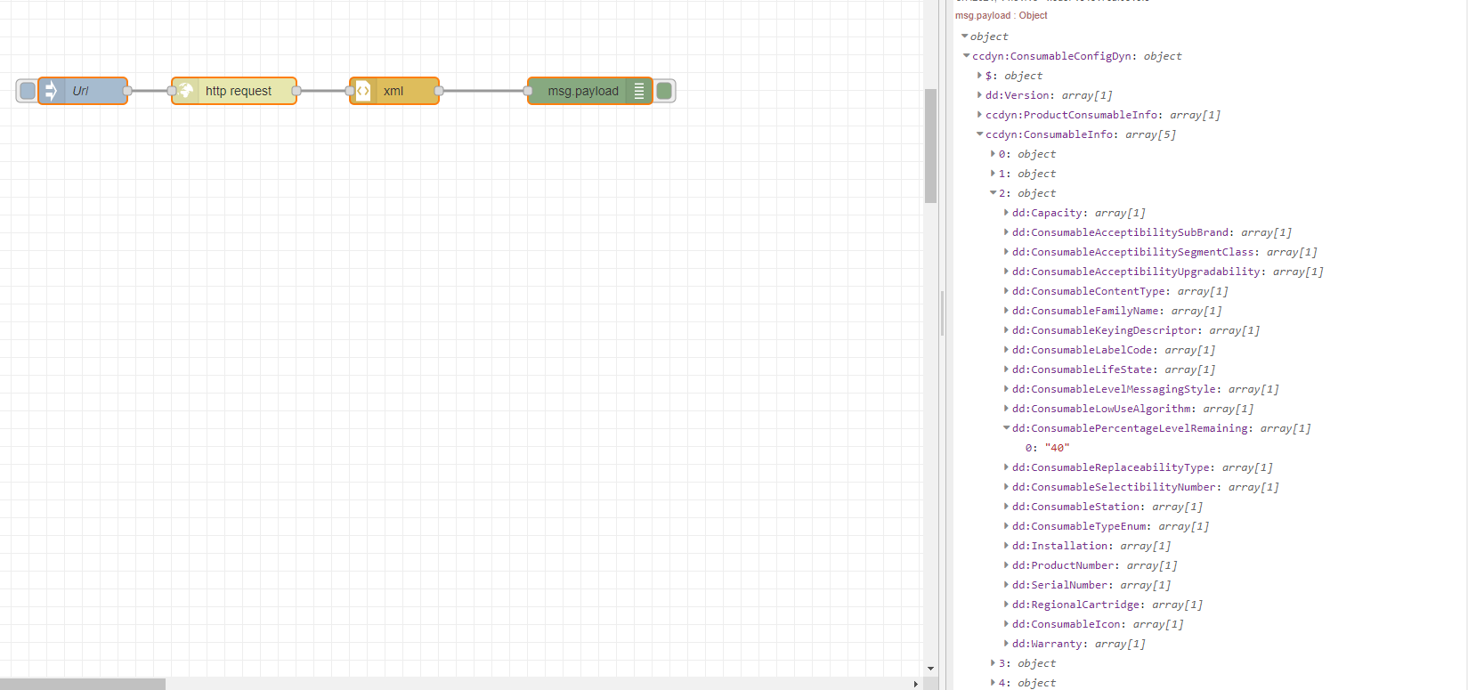Expand dd:ConsumableAcceptibilityUpgradability array
This screenshot has height=690, width=1468.
tap(1007, 272)
